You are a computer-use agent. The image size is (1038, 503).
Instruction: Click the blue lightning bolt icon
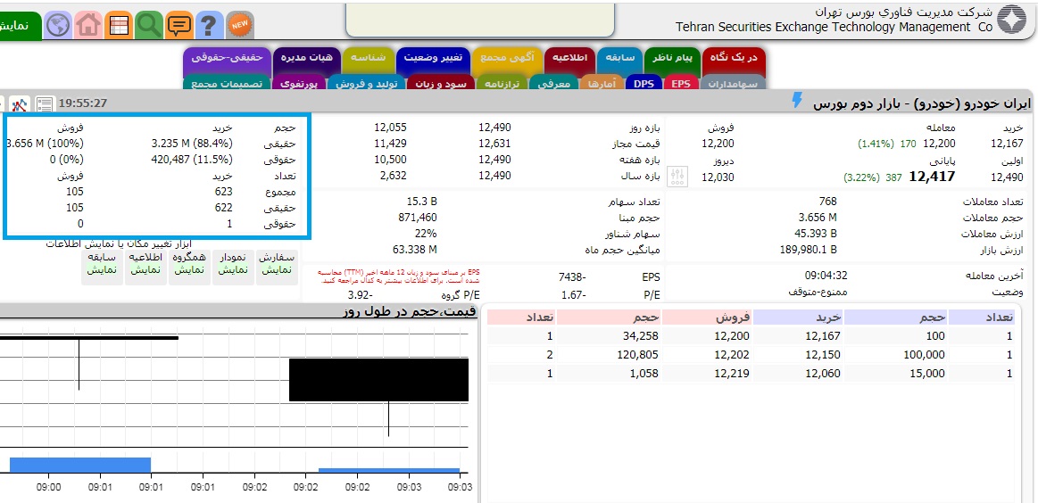[x=797, y=101]
